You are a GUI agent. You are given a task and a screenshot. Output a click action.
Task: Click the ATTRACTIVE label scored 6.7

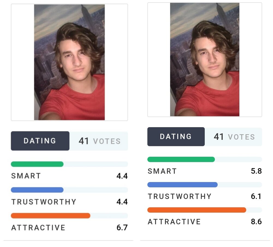click(38, 228)
